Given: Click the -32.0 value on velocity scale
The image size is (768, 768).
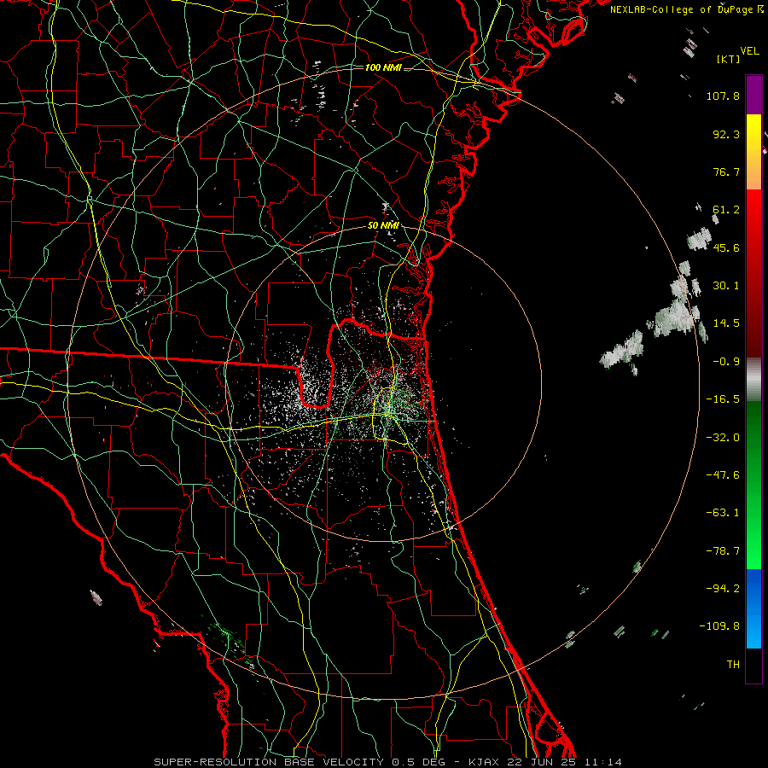Looking at the screenshot, I should tap(723, 438).
